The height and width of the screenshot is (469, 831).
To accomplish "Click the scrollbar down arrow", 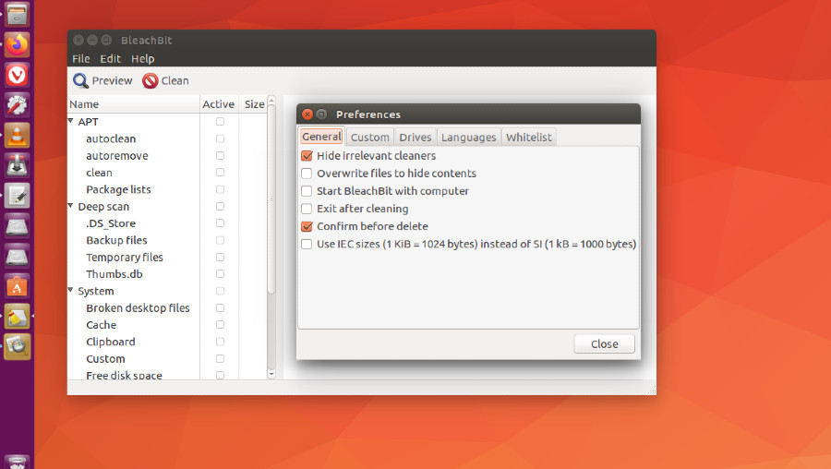I will [x=271, y=374].
